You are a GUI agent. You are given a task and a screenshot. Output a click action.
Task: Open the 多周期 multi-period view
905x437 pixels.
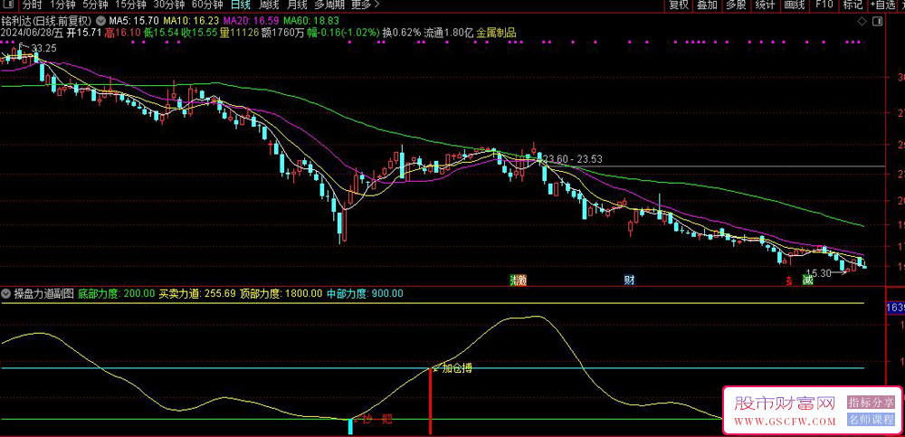(x=329, y=5)
